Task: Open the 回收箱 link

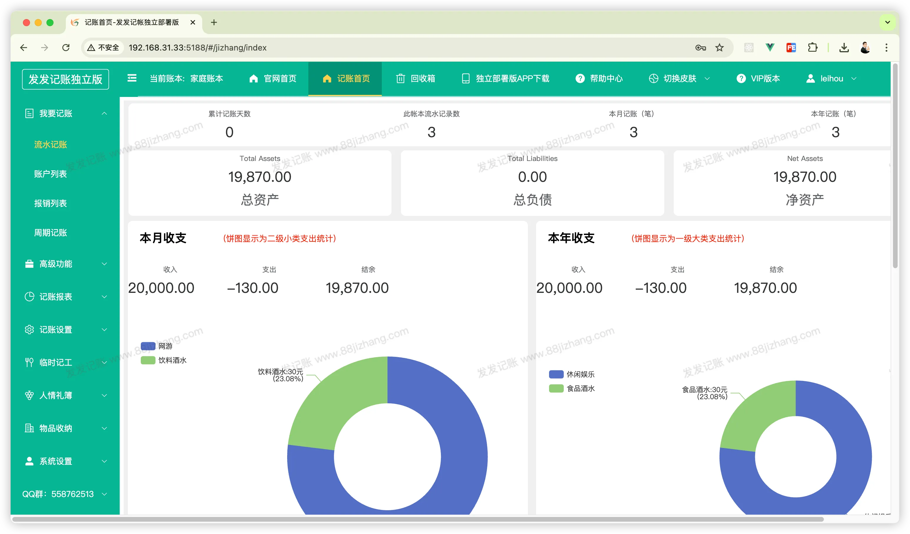Action: point(415,79)
